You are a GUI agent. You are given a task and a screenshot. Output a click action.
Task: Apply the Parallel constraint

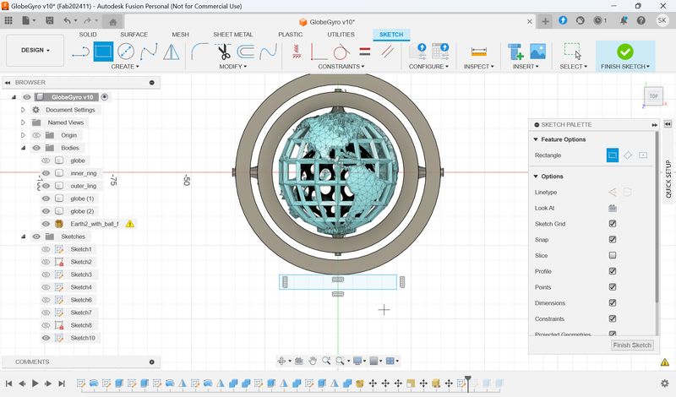[x=387, y=52]
